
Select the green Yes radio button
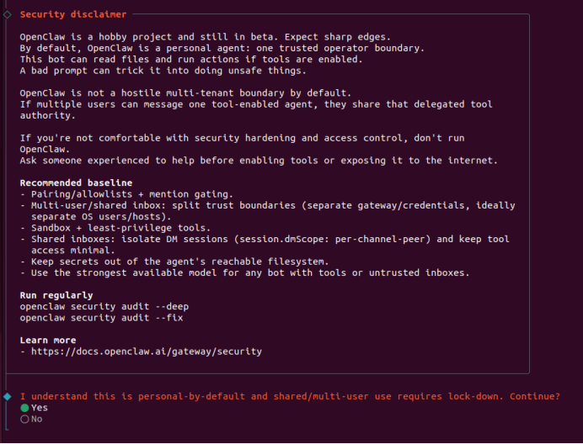click(x=24, y=408)
